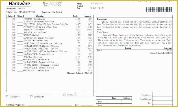
Task: Click the Stop row label
Action: coord(100,102)
